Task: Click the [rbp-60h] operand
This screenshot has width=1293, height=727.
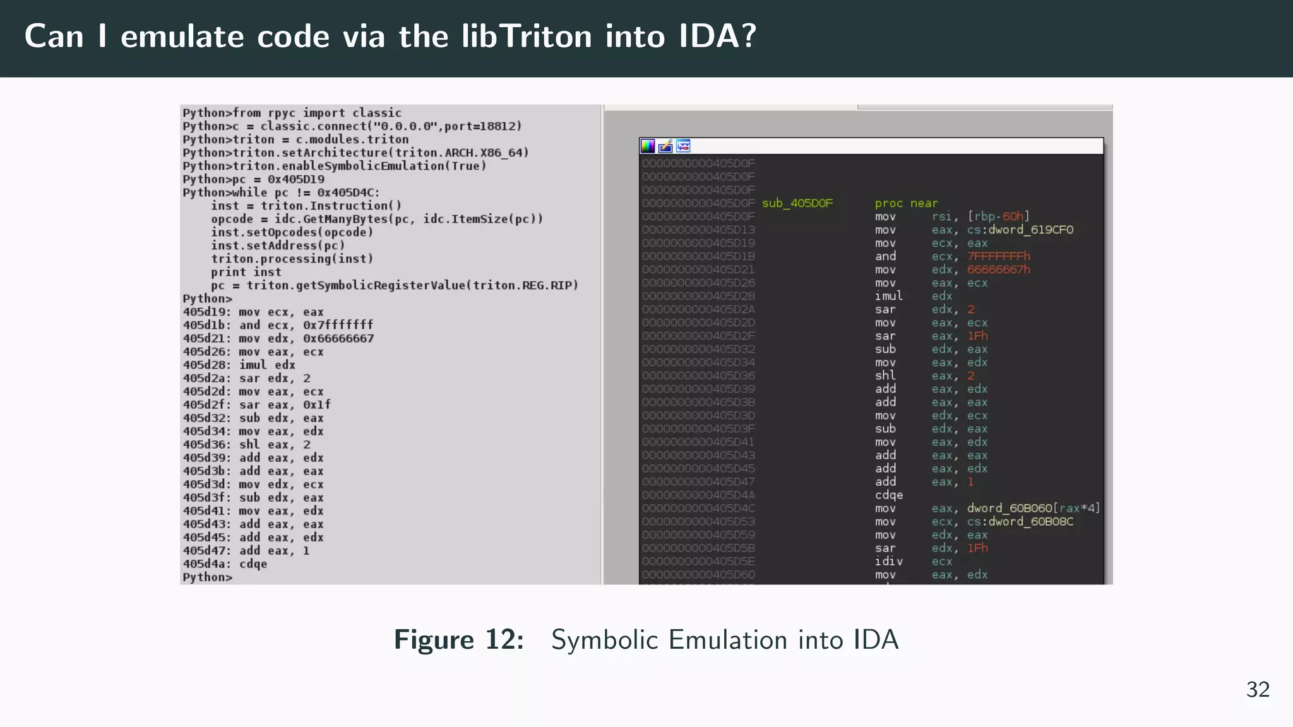Action: (998, 216)
